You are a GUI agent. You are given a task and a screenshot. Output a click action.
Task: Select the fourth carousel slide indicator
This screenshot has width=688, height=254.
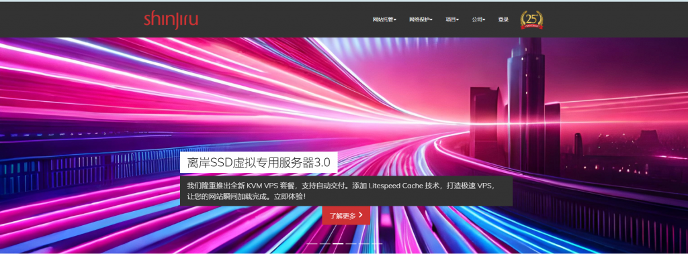click(x=351, y=243)
